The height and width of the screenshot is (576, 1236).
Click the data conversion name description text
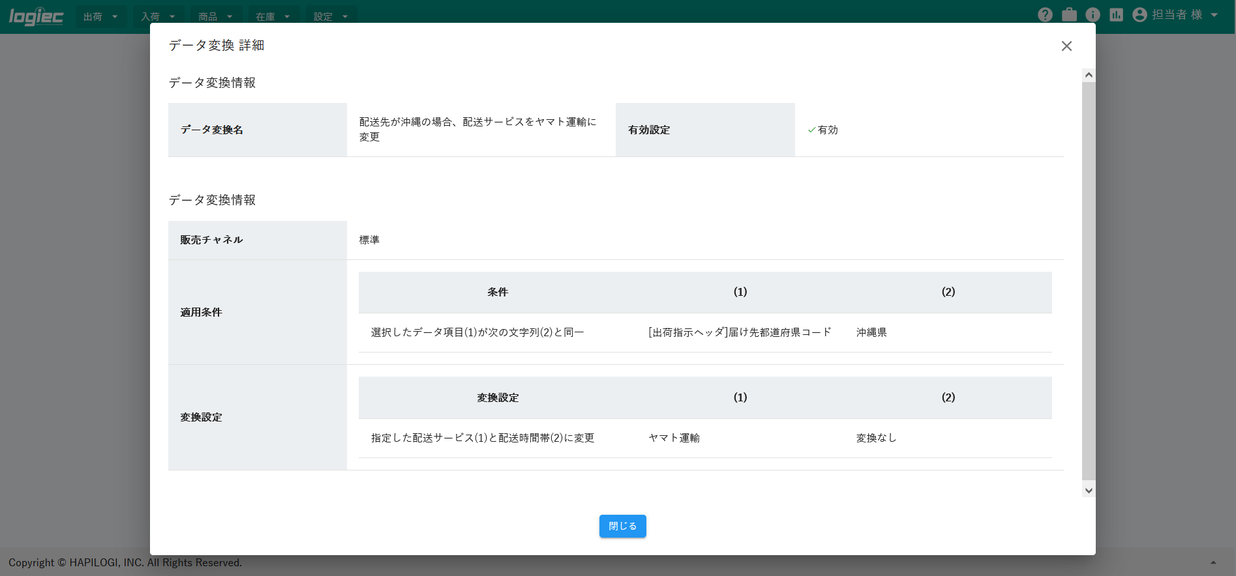click(478, 129)
